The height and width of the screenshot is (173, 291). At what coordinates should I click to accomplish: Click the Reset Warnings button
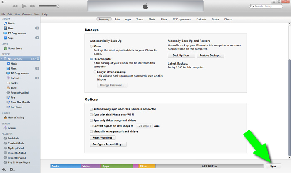[102, 137]
